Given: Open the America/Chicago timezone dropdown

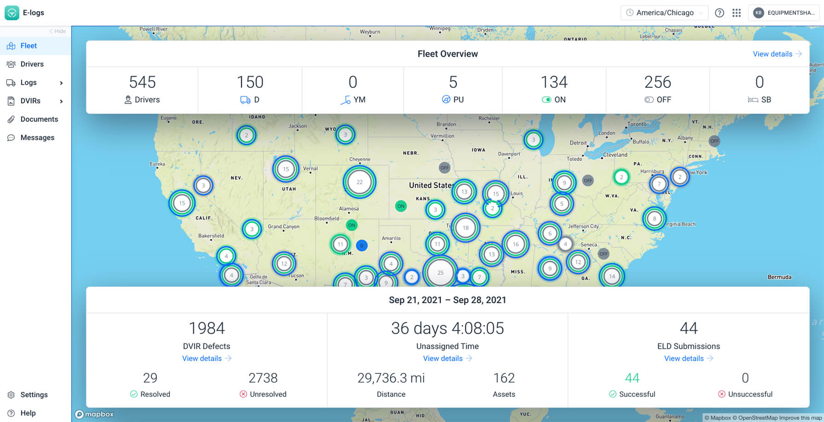Looking at the screenshot, I should [664, 12].
